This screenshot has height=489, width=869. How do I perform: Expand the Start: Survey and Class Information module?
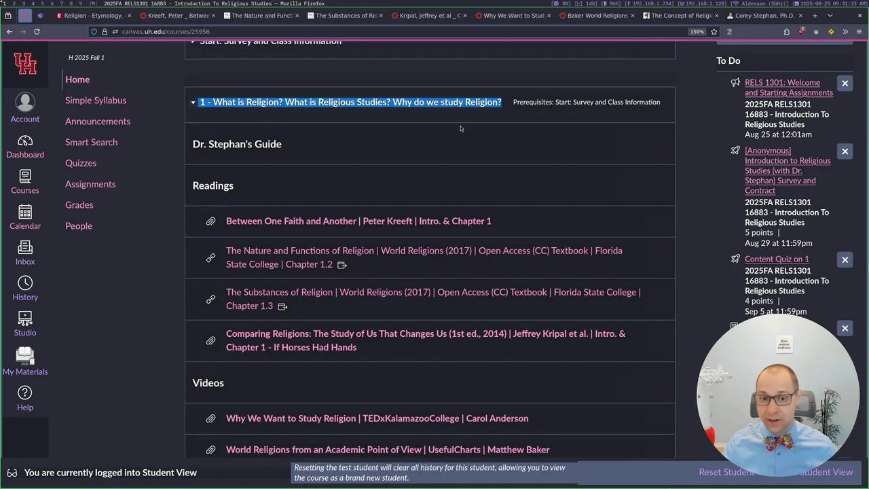tap(193, 41)
